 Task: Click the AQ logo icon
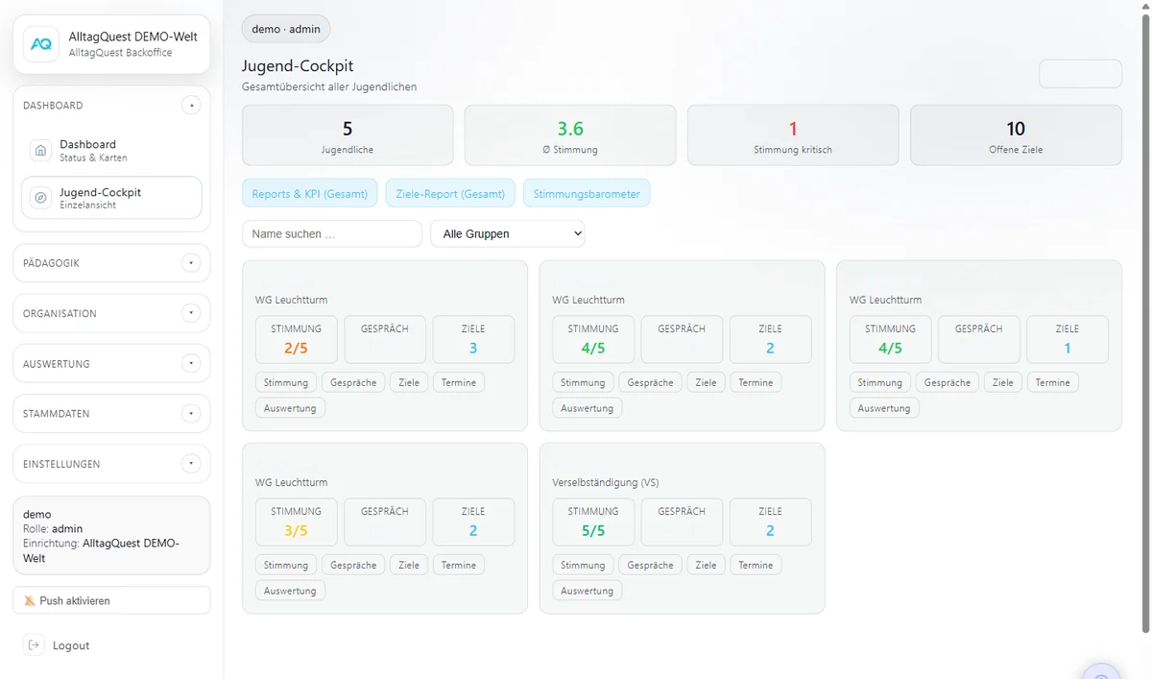[41, 44]
